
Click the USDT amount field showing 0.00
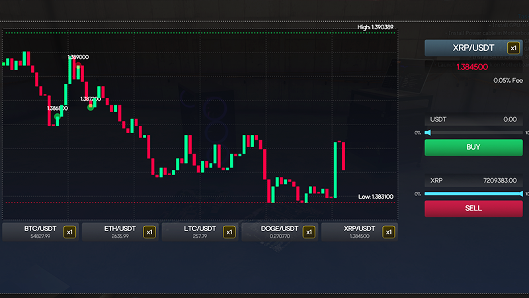pyautogui.click(x=473, y=119)
